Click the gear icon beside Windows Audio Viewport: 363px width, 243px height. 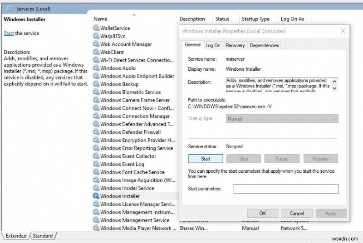[x=96, y=68]
